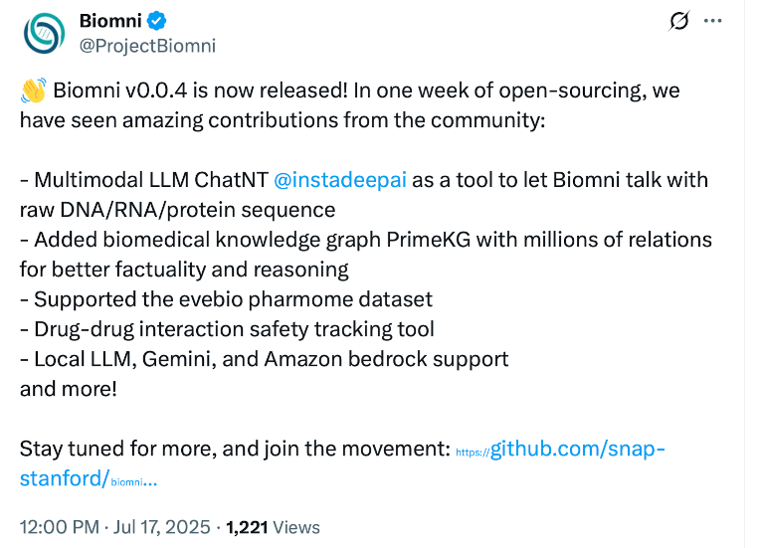The image size is (757, 548).
Task: Click the 12:00 PM Jul 17, 2025 timestamp
Action: tap(113, 527)
